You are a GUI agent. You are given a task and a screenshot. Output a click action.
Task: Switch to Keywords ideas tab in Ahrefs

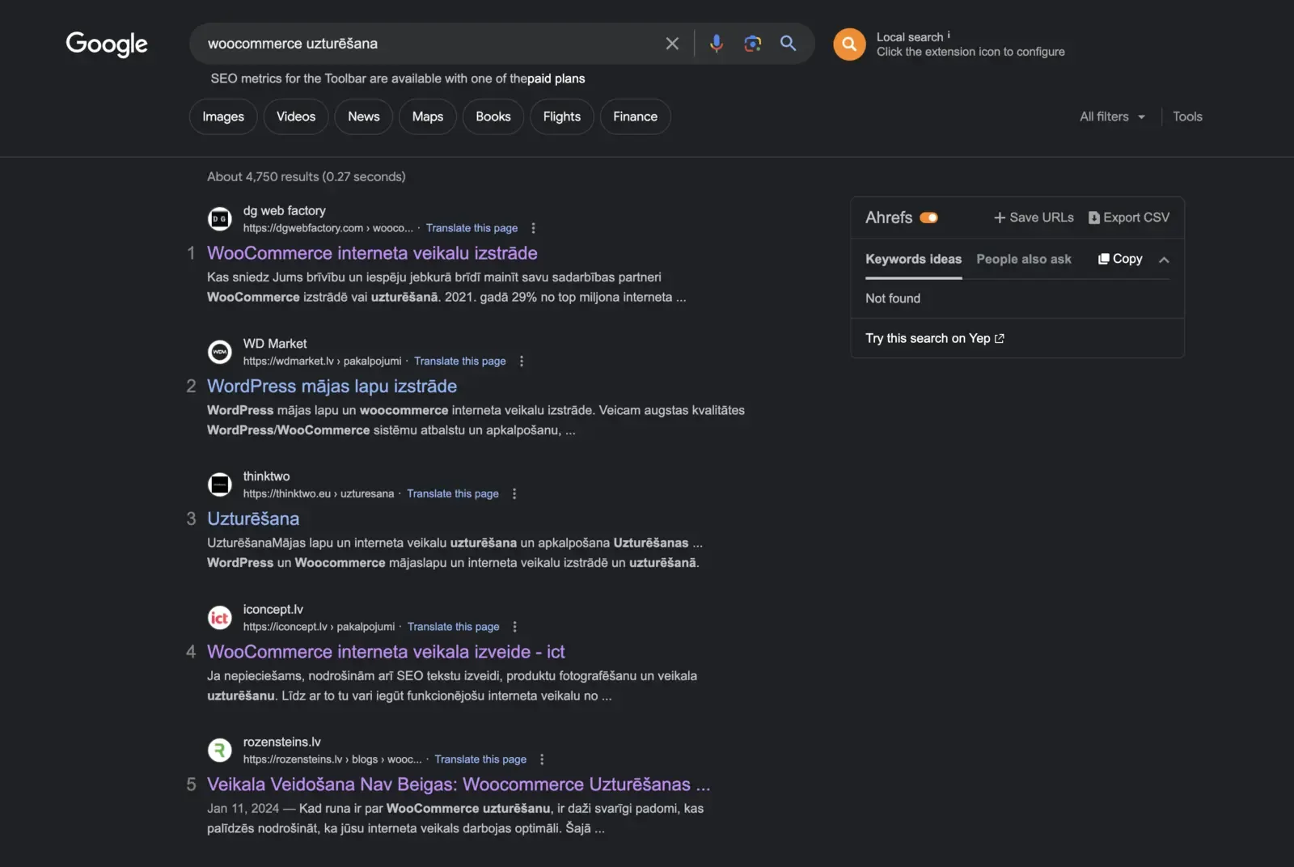point(914,259)
